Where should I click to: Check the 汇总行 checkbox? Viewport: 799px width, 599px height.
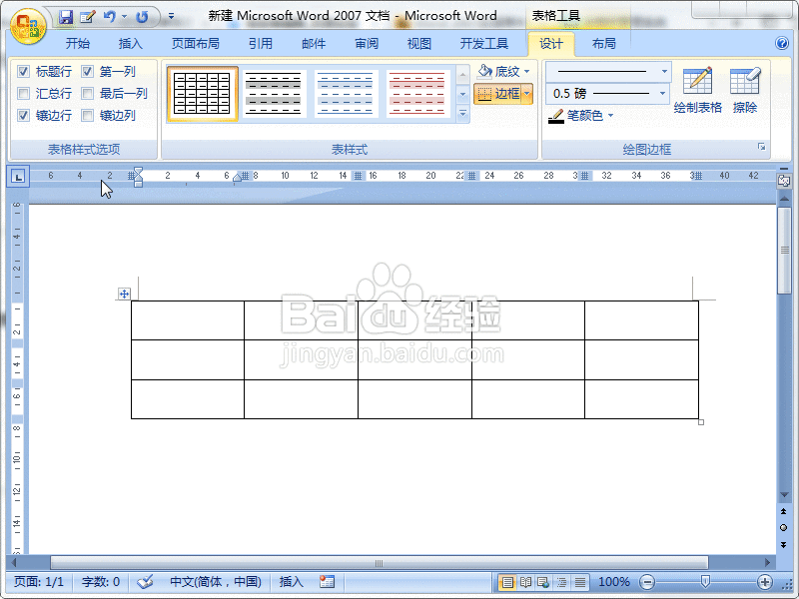[23, 93]
